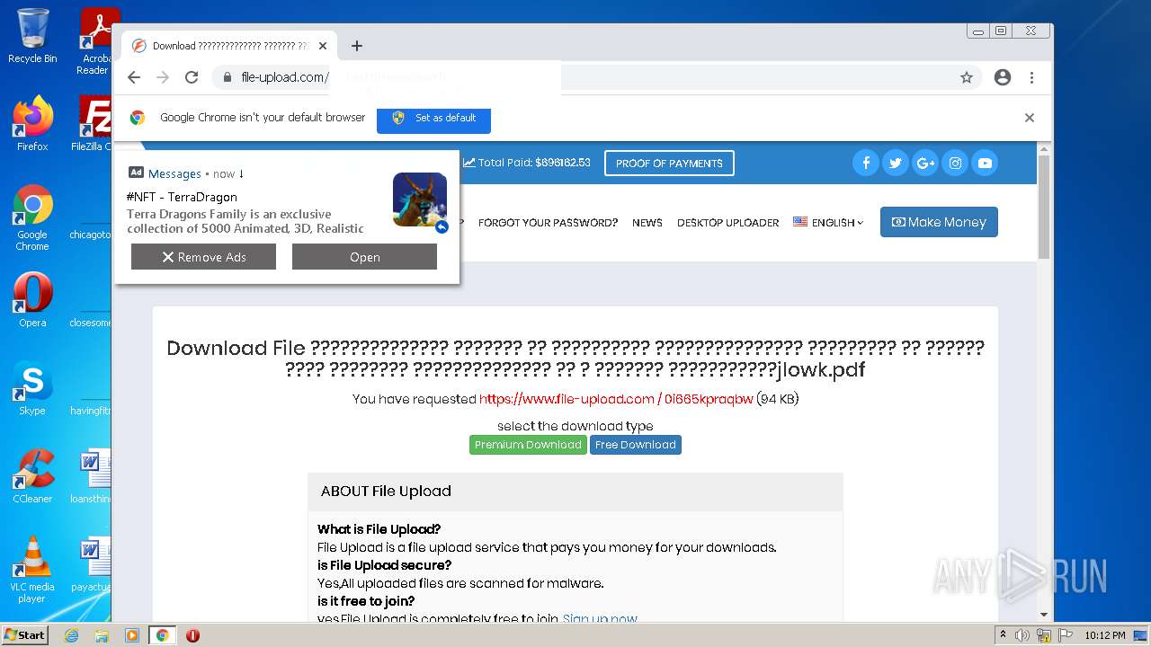Open the Skype desktop shortcut
Image resolution: width=1151 pixels, height=647 pixels.
tap(32, 388)
